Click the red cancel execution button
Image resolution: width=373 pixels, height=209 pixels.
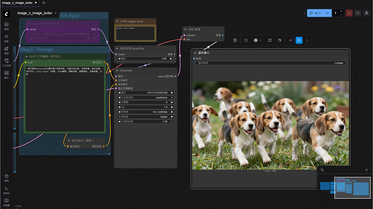349,13
